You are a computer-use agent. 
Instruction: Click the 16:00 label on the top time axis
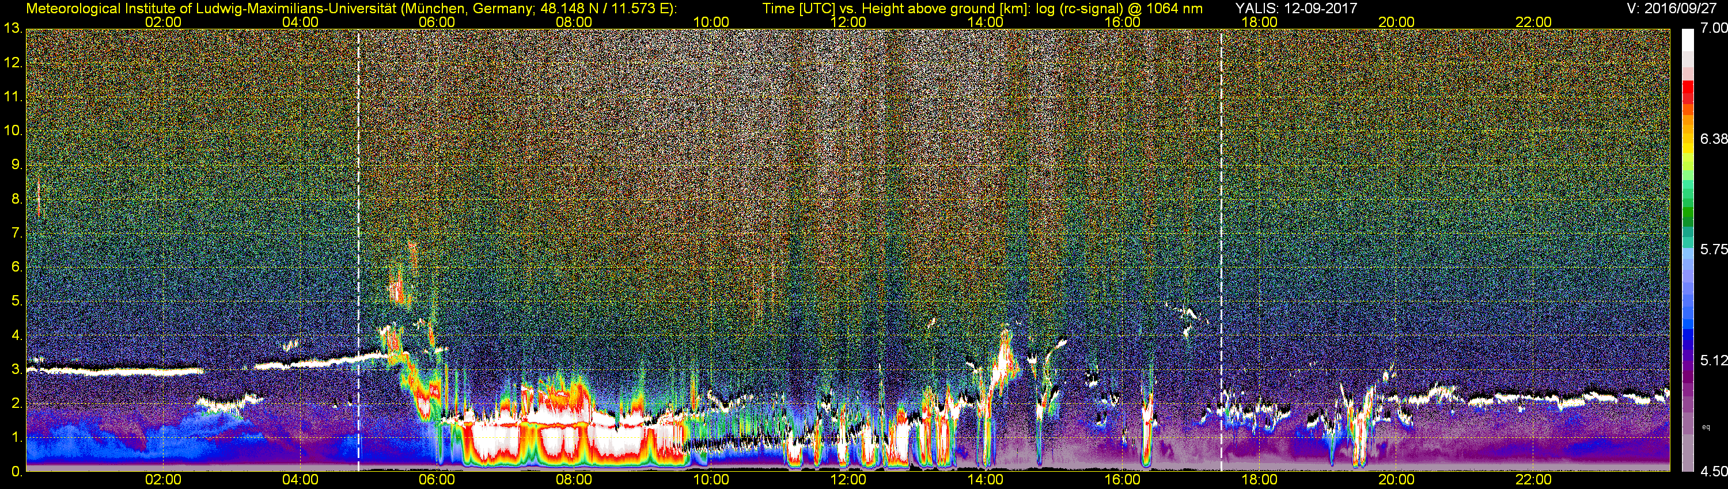pyautogui.click(x=1122, y=22)
